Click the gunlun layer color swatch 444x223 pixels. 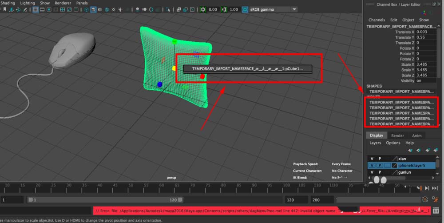pos(395,172)
